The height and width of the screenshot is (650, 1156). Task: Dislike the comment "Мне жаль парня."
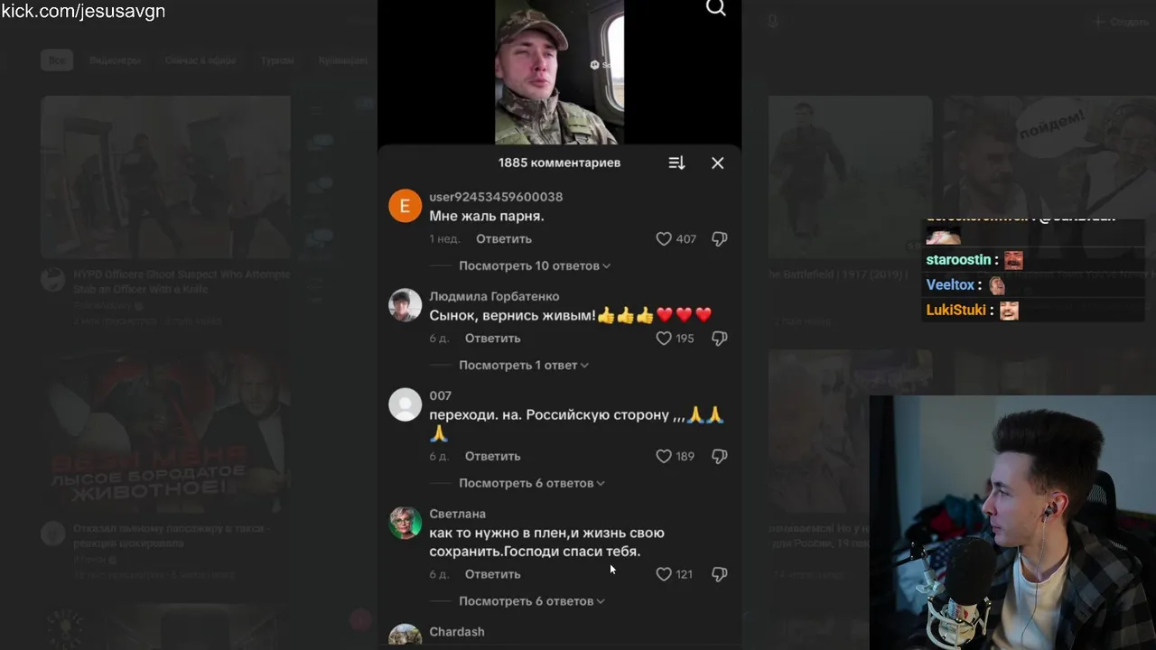(x=720, y=239)
